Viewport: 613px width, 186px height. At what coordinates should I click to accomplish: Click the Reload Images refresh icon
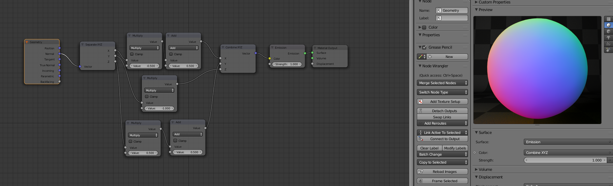(x=420, y=172)
